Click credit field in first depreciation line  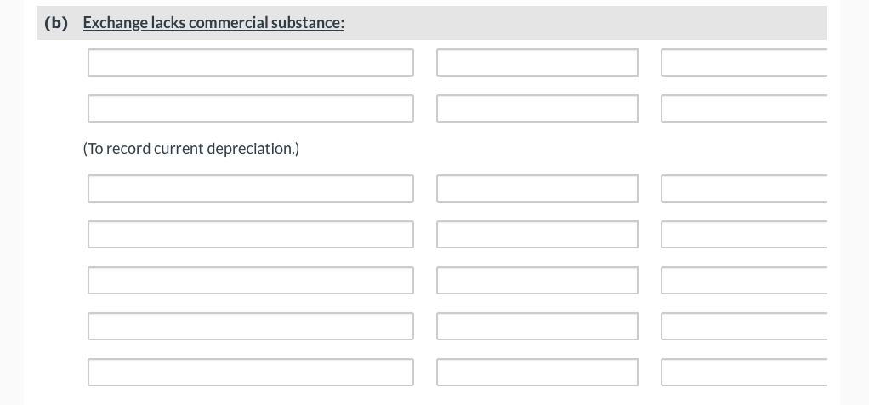[x=743, y=62]
